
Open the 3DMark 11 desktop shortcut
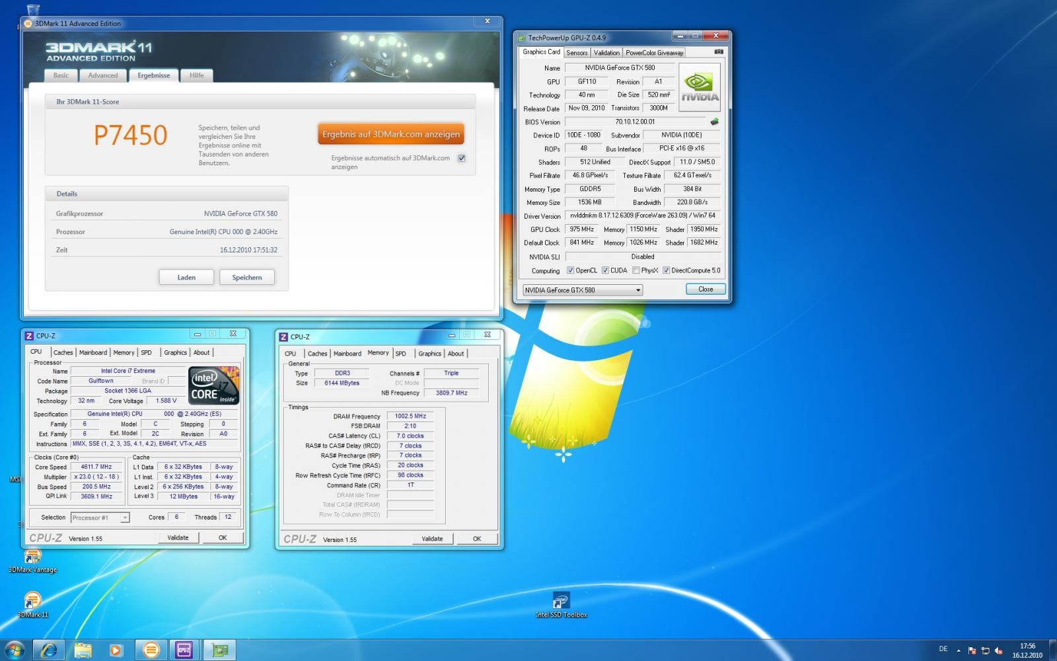point(32,605)
